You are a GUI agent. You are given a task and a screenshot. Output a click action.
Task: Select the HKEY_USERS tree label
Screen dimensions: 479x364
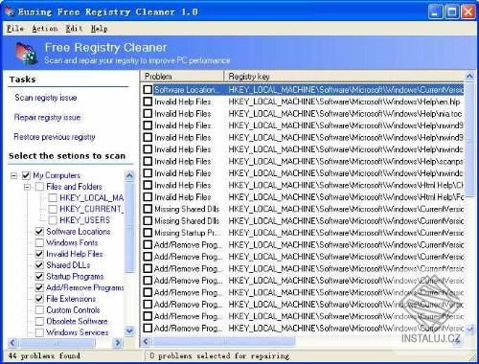[x=84, y=220]
